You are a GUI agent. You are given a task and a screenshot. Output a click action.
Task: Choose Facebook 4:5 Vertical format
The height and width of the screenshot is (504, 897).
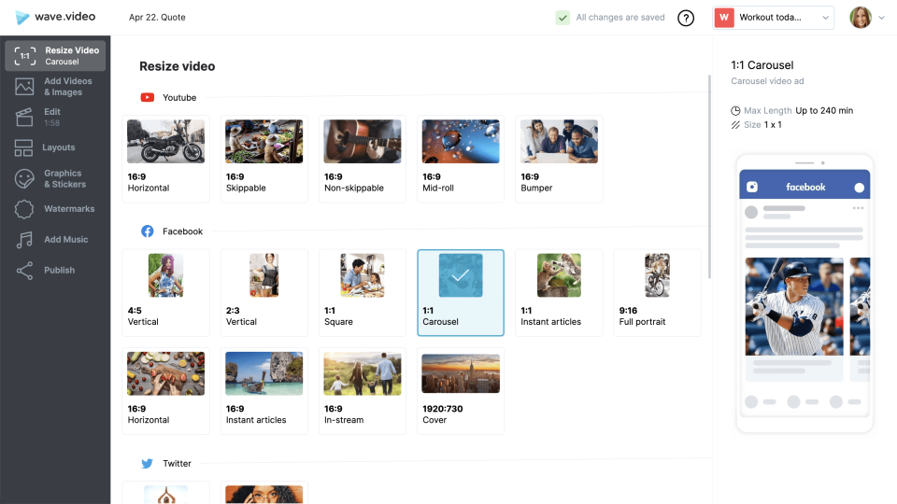coord(166,292)
